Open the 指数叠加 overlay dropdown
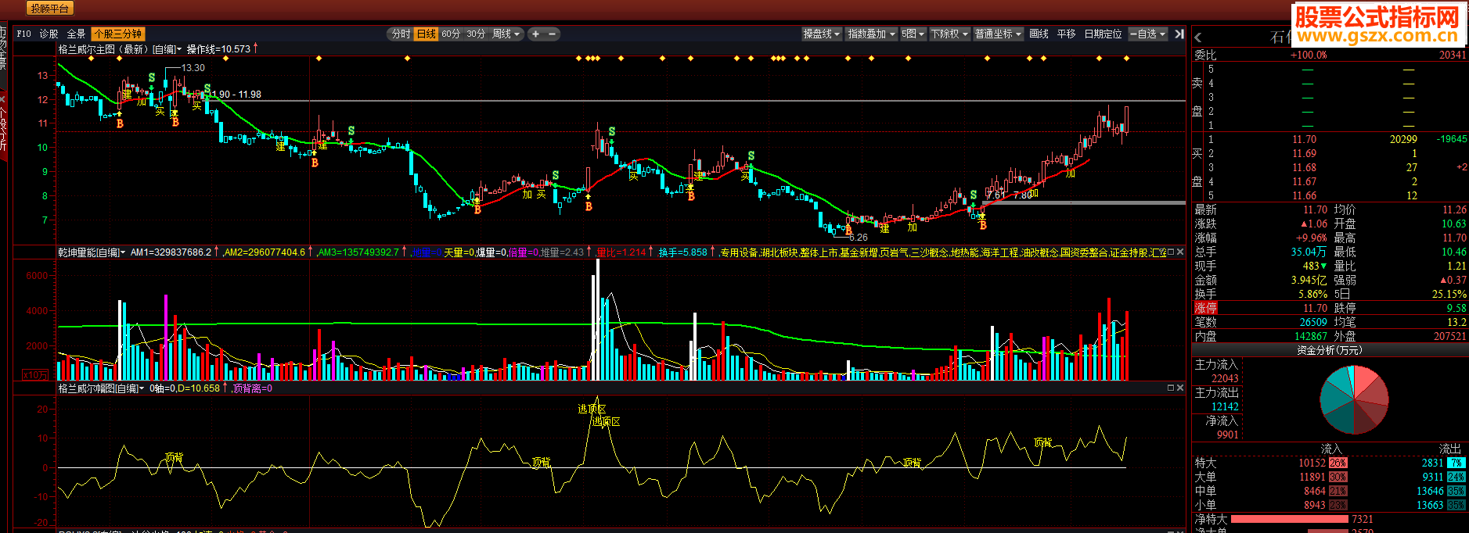1469x533 pixels. pos(872,34)
